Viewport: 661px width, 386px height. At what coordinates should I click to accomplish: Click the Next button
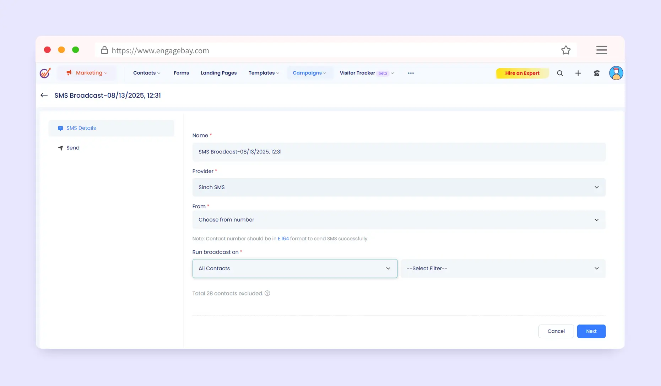pos(591,331)
